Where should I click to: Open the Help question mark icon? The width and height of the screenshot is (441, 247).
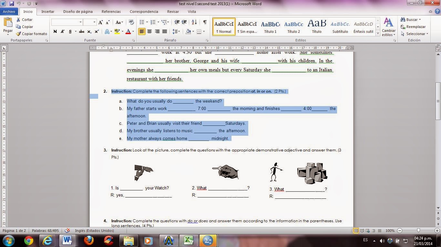tap(437, 12)
